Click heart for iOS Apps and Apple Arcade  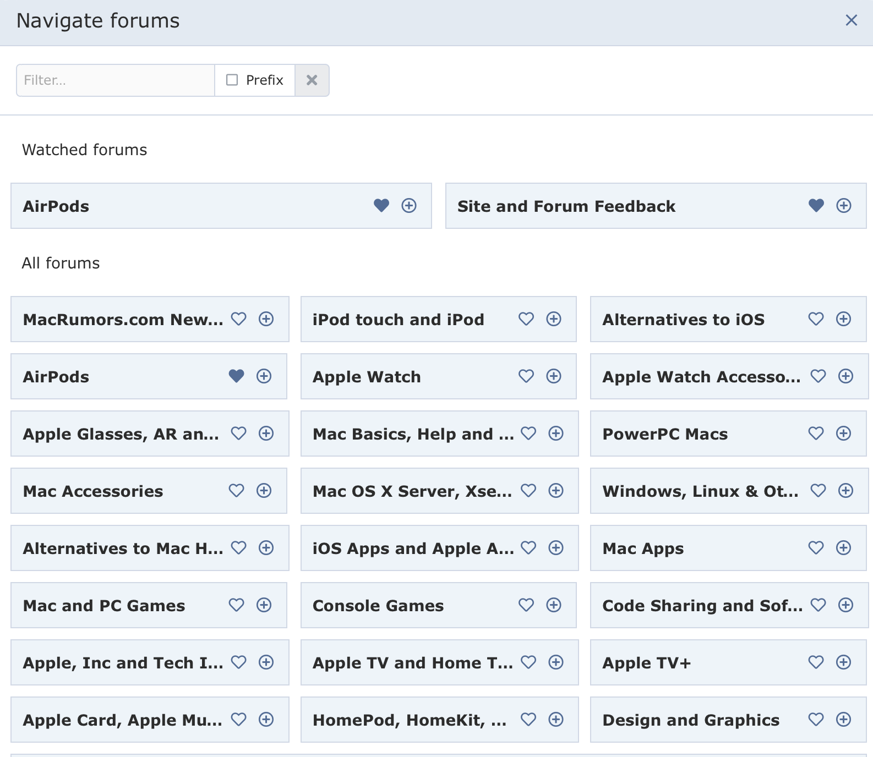click(528, 548)
